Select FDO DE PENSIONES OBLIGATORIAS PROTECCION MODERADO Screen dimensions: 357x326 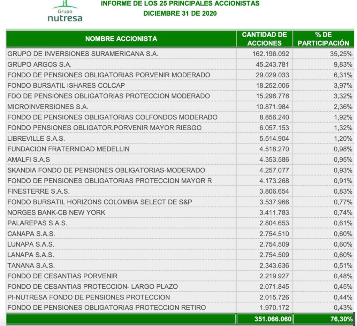click(109, 96)
